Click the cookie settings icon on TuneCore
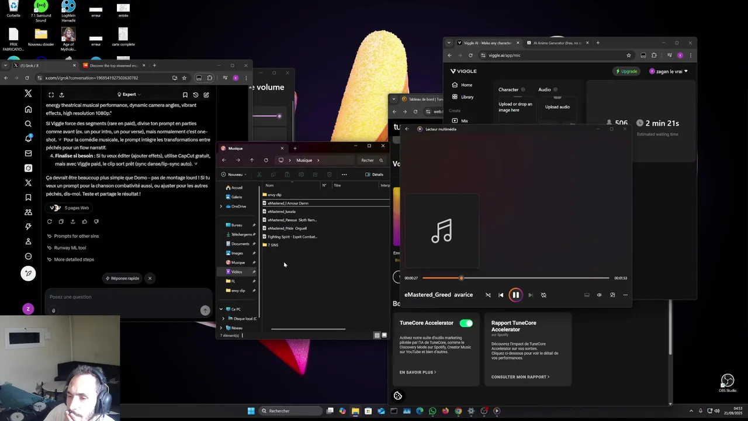Viewport: 748px width, 421px height. click(398, 396)
